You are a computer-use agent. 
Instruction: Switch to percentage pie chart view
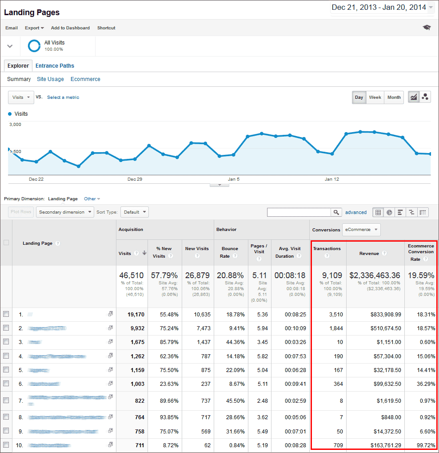pos(390,212)
